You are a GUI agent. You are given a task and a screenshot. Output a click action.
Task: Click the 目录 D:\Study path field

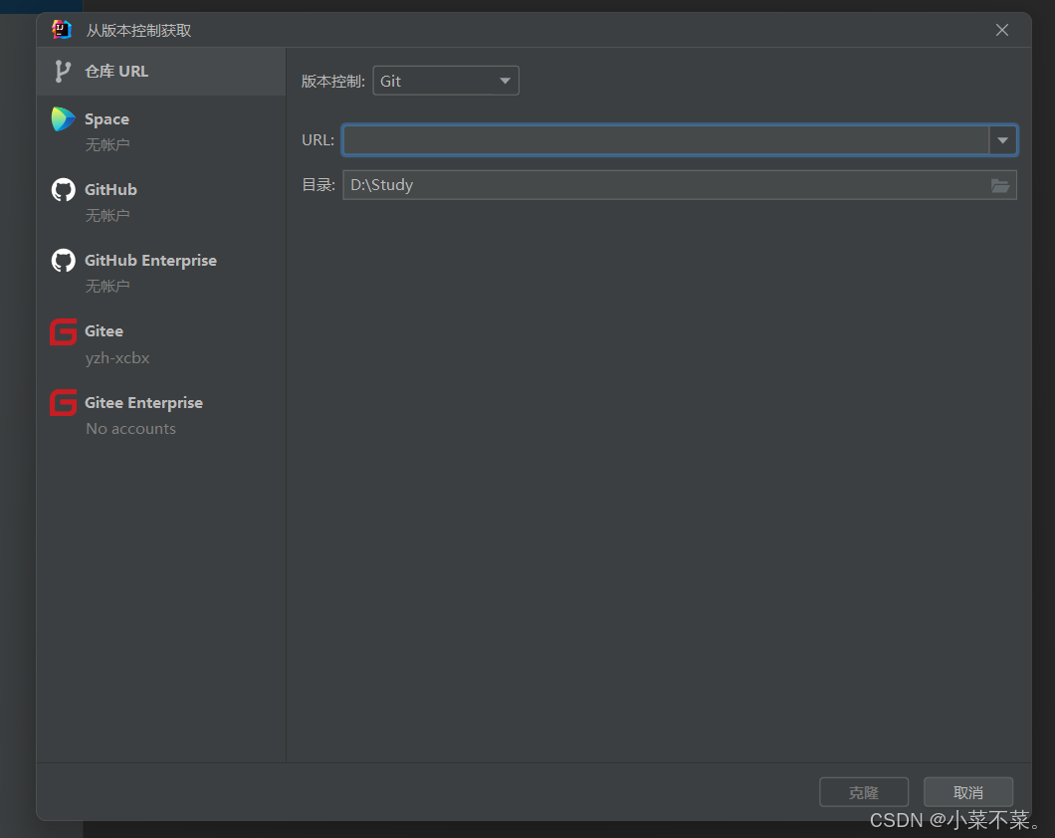click(680, 185)
